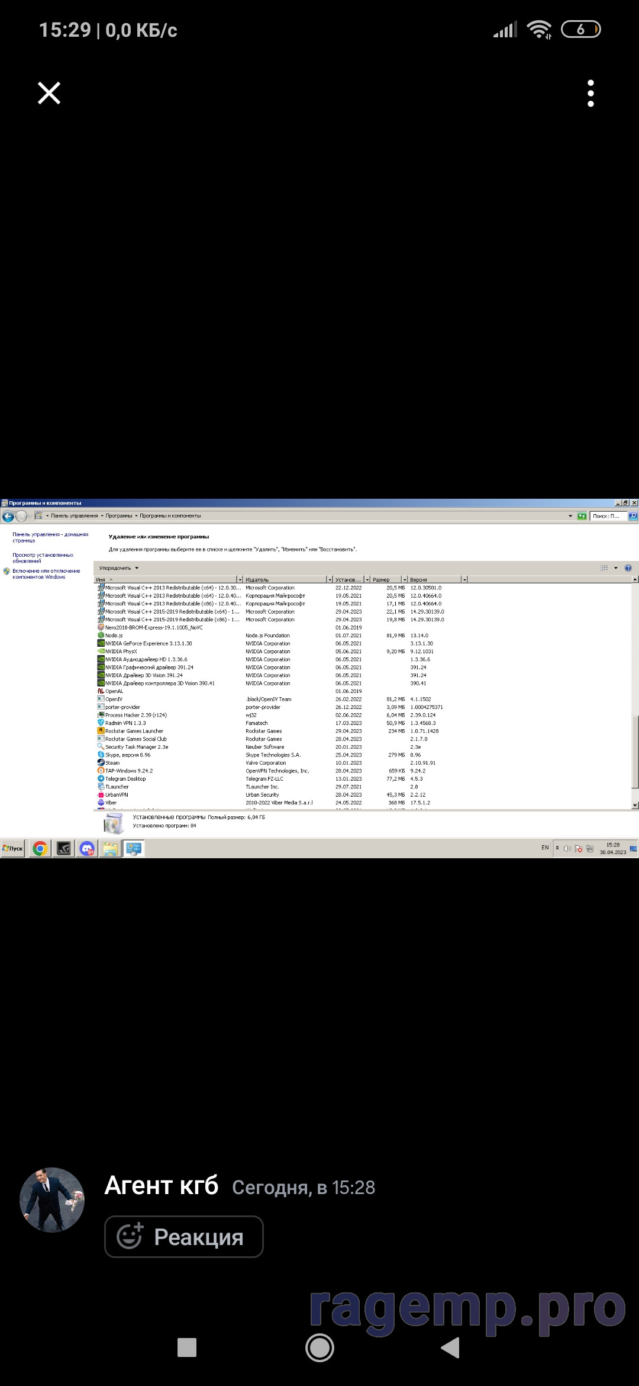Screen dimensions: 639x1386
Task: Select the Skype версия 8.96 icon
Action: [x=101, y=755]
